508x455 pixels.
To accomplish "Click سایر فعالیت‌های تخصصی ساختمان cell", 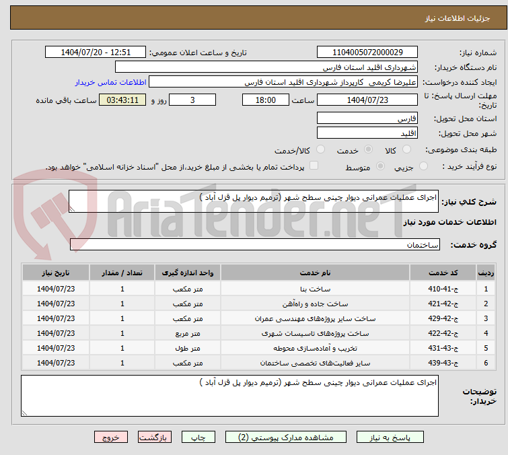I will pos(316,363).
